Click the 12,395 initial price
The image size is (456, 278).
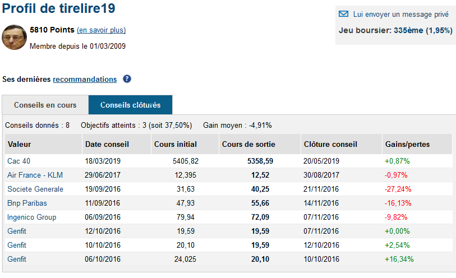click(x=185, y=175)
